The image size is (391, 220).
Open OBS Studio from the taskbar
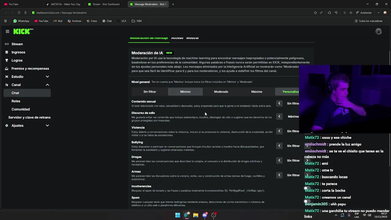coord(214,215)
